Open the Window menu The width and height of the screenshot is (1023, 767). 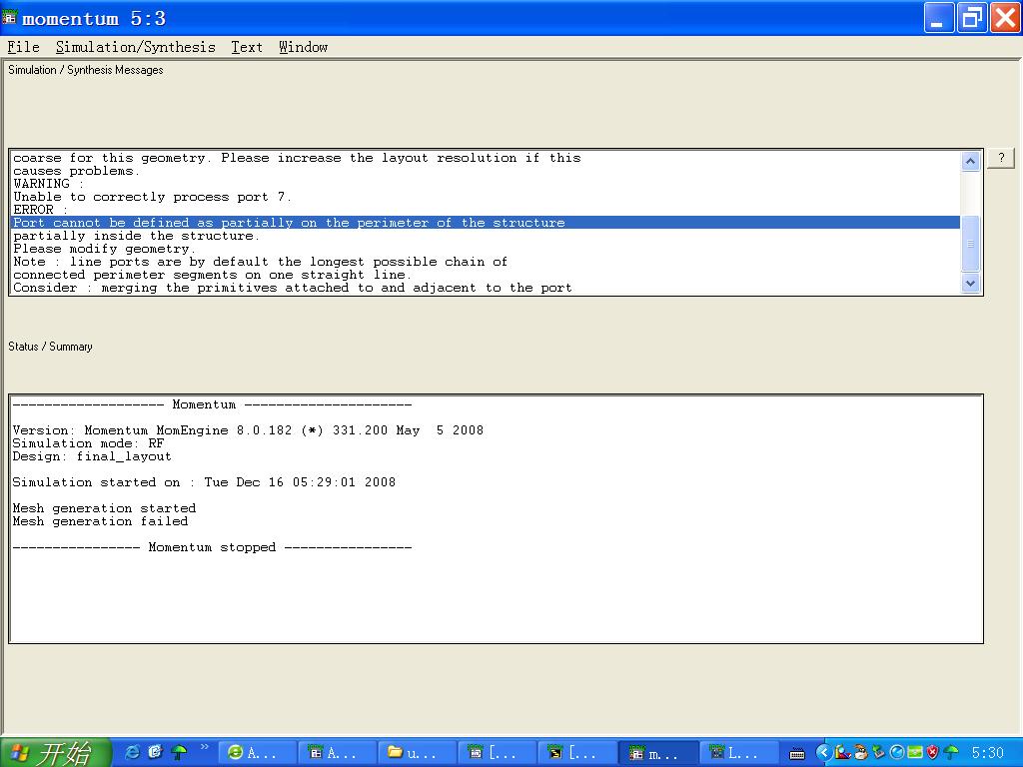(304, 47)
